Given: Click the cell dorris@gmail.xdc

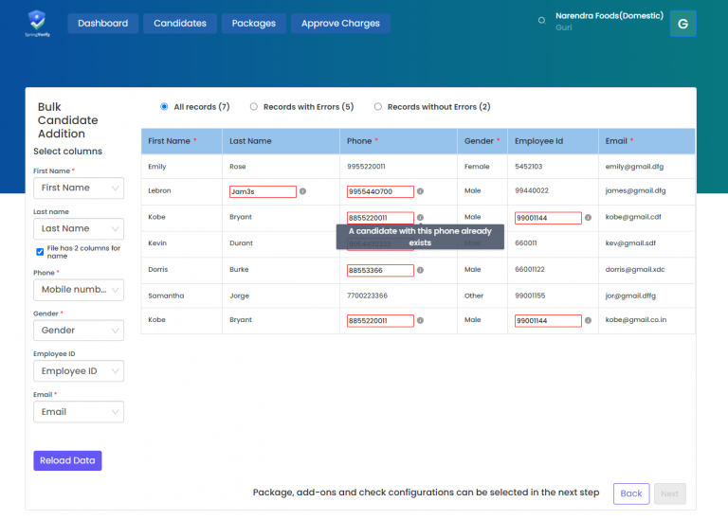Looking at the screenshot, I should click(635, 270).
